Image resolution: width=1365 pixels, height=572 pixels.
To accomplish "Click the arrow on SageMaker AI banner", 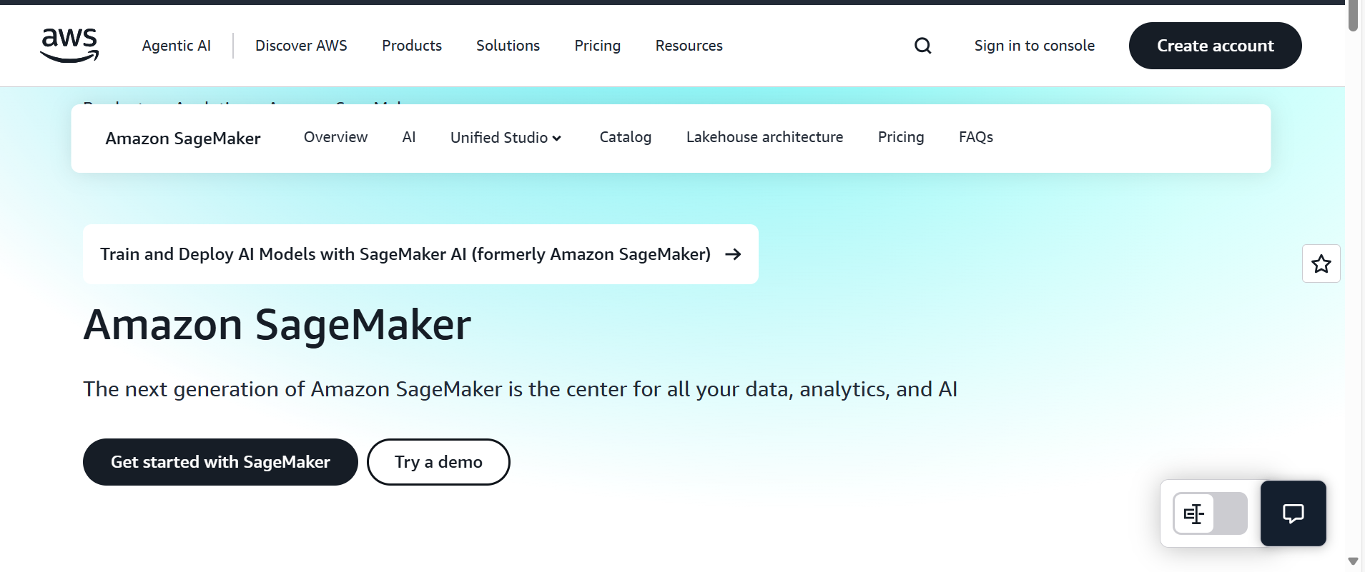I will pyautogui.click(x=733, y=254).
